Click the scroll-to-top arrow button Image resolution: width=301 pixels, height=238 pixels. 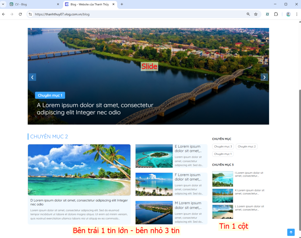click(291, 232)
